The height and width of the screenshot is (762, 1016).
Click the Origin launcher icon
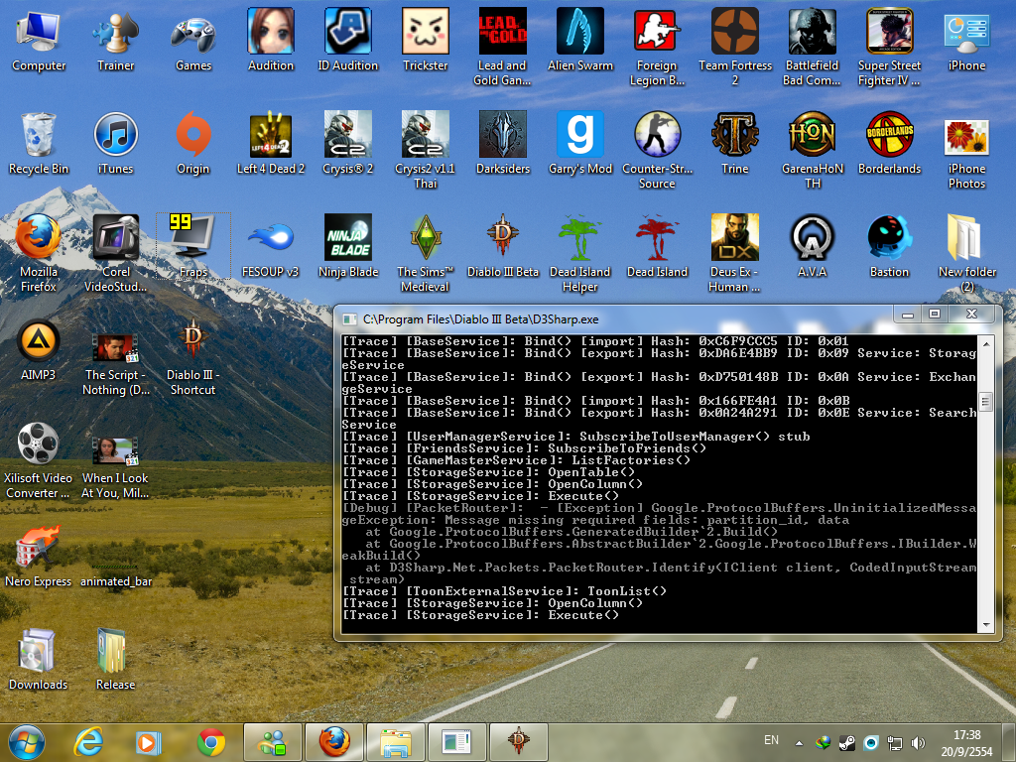coord(193,143)
